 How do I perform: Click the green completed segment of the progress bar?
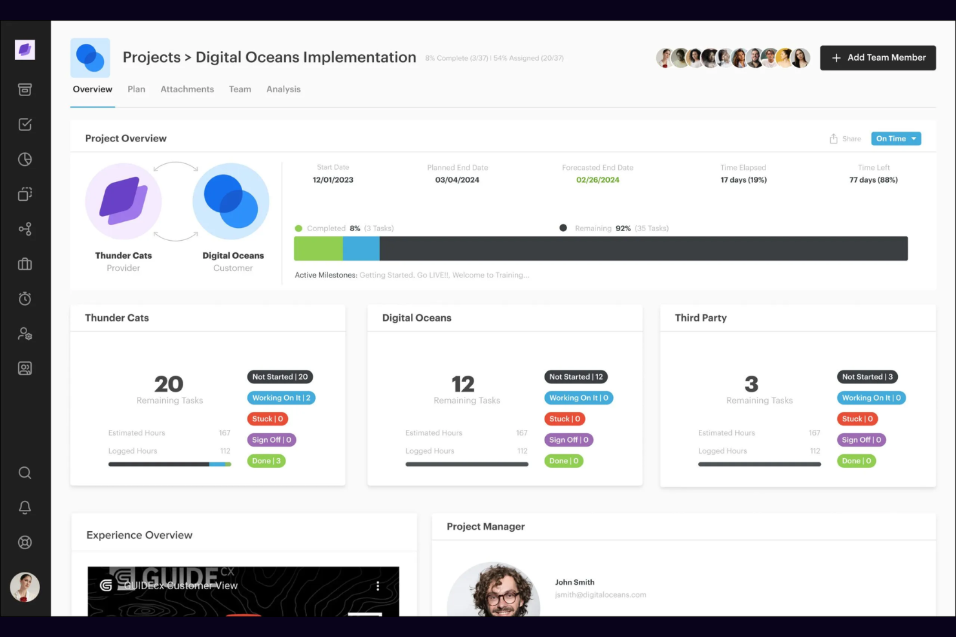click(x=318, y=248)
